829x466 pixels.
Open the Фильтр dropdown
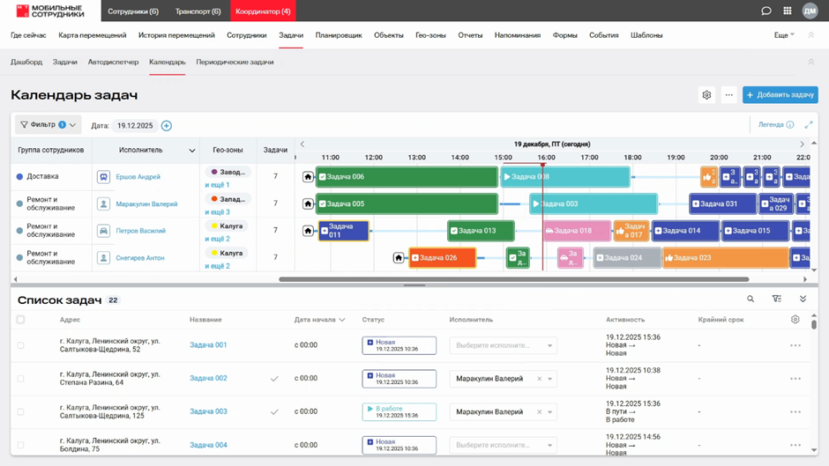click(x=49, y=125)
